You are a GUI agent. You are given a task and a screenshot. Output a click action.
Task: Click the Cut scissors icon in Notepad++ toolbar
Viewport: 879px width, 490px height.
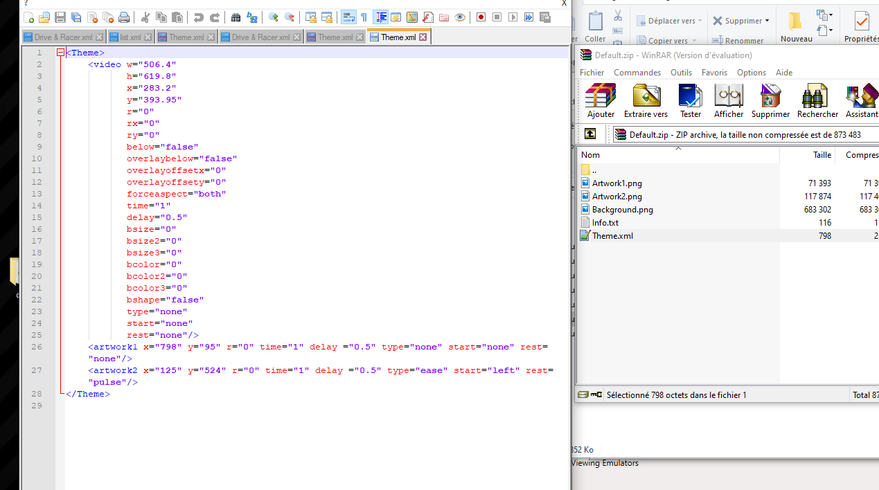[x=145, y=17]
